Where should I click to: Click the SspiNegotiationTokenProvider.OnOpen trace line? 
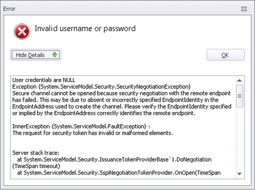pos(119,172)
